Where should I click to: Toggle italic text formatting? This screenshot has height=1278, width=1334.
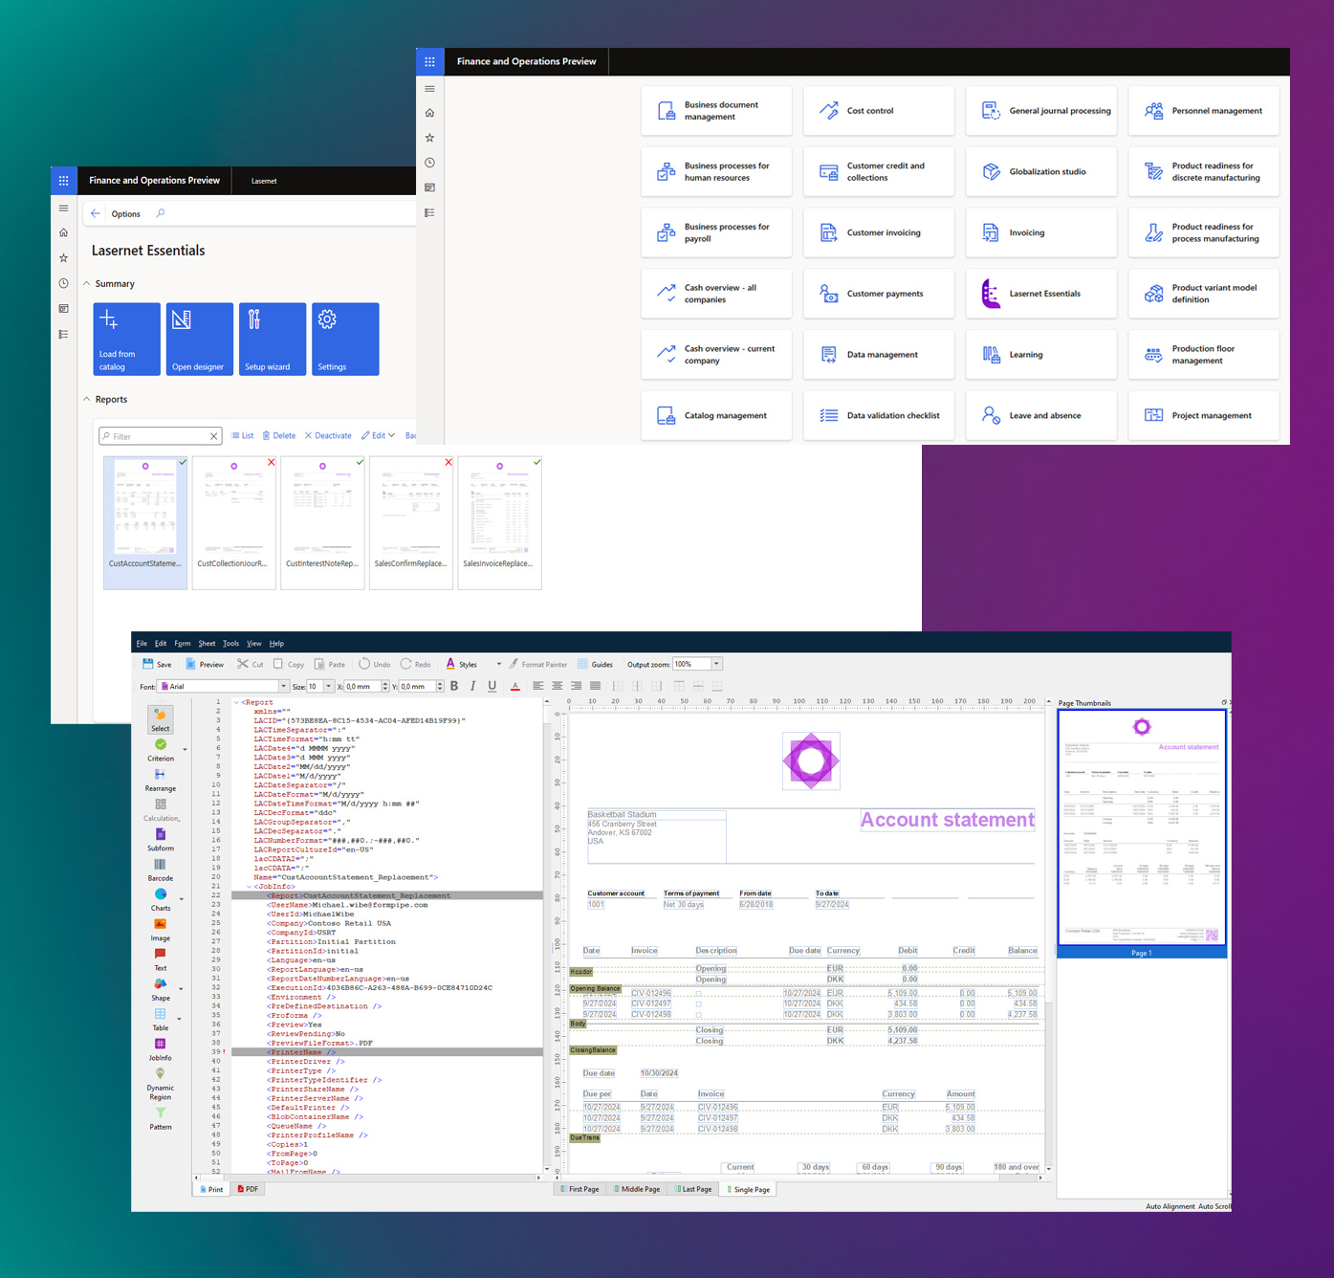tap(472, 686)
